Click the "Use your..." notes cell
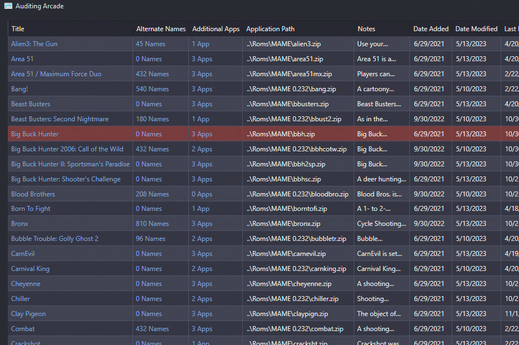 [x=373, y=43]
